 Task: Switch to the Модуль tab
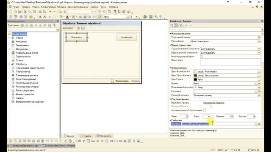pos(86,136)
